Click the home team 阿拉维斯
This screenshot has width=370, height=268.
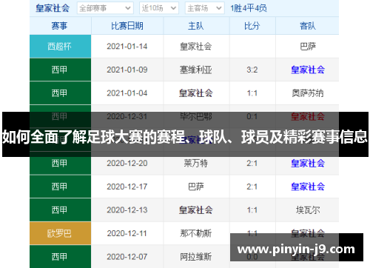[196, 257]
